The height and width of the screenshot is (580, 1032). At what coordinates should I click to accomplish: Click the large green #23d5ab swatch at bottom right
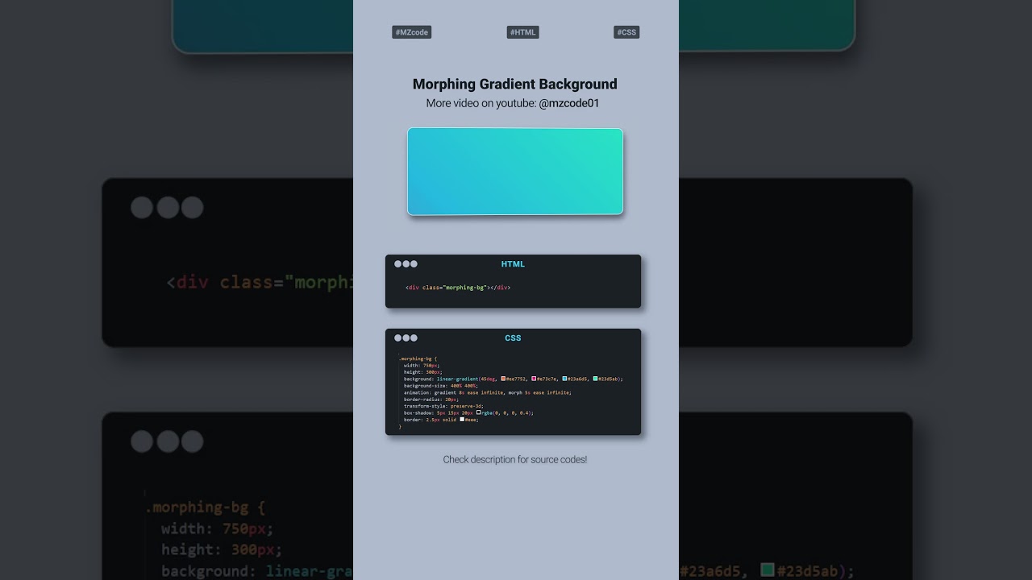click(x=768, y=570)
